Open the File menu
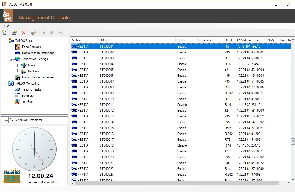Screen dimensions: 295x192 pyautogui.click(x=6, y=26)
